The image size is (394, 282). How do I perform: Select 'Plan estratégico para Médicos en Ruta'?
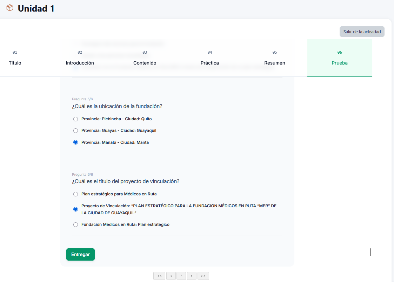point(75,194)
